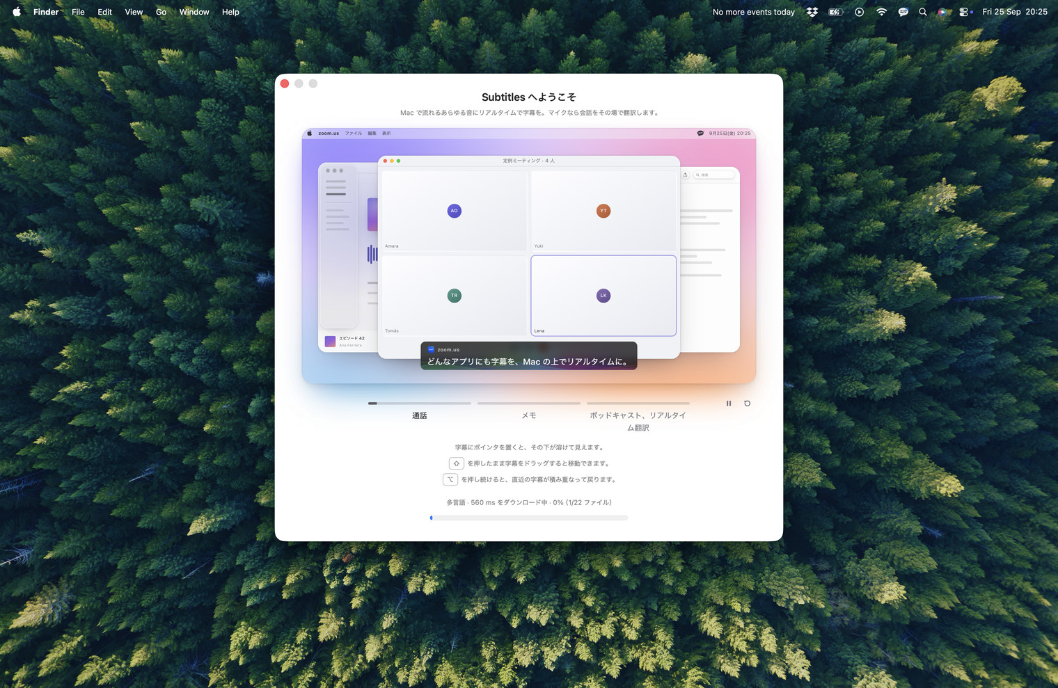The width and height of the screenshot is (1058, 688).
Task: Click the Subtitles speech bubble menu bar icon
Action: [903, 12]
